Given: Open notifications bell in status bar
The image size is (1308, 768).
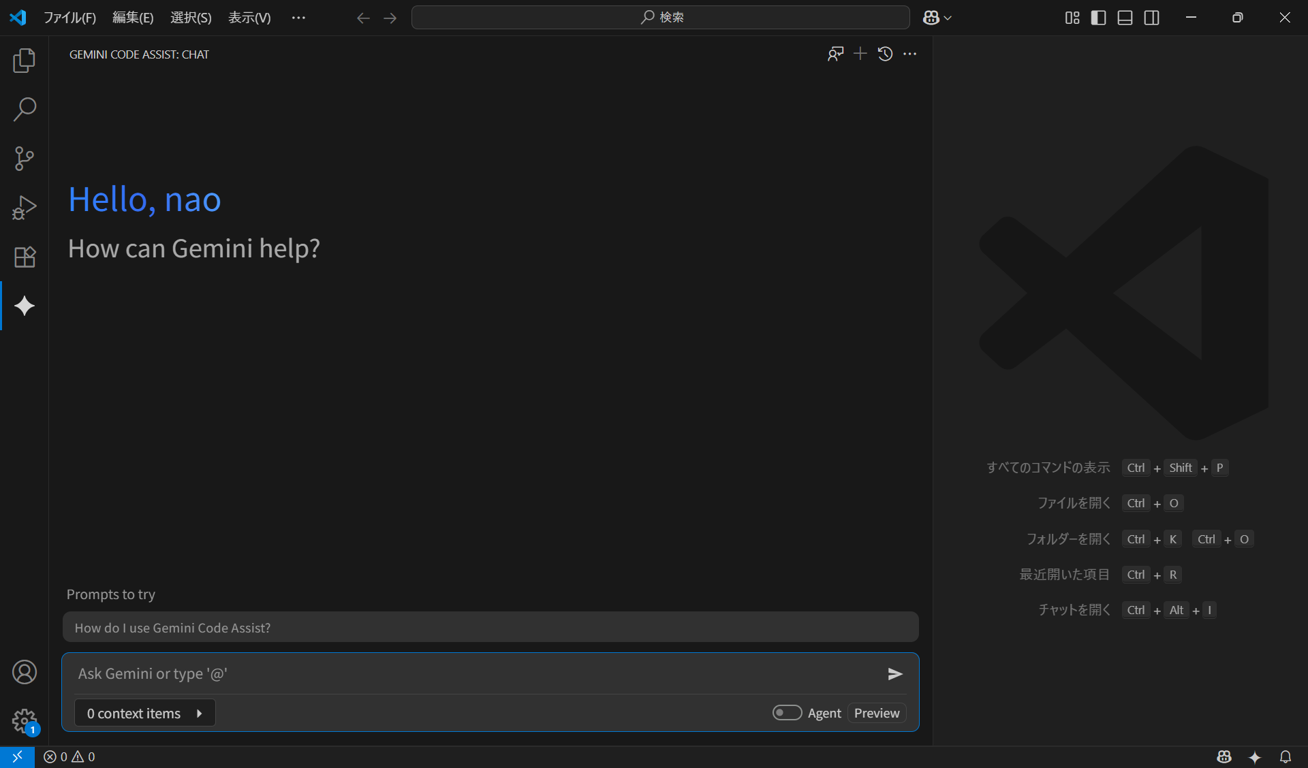Looking at the screenshot, I should [1286, 756].
